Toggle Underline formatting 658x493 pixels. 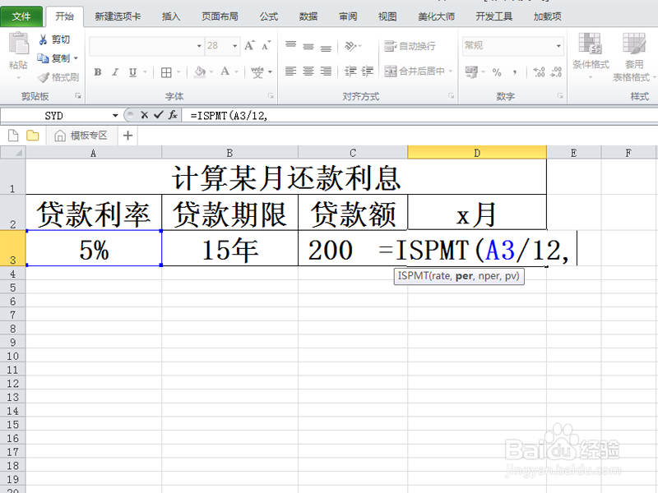(x=132, y=72)
